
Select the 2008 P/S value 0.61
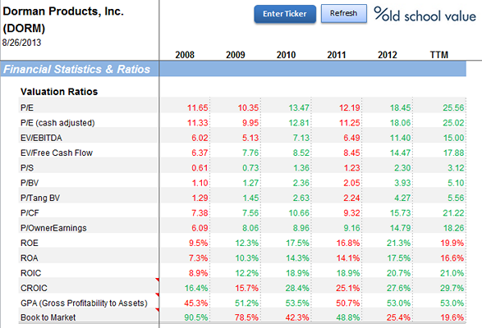(x=200, y=167)
